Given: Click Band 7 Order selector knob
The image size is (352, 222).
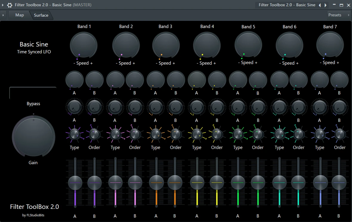Looking at the screenshot, I should point(340,134).
